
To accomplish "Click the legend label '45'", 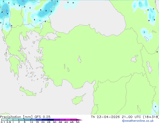I will 72,122.
